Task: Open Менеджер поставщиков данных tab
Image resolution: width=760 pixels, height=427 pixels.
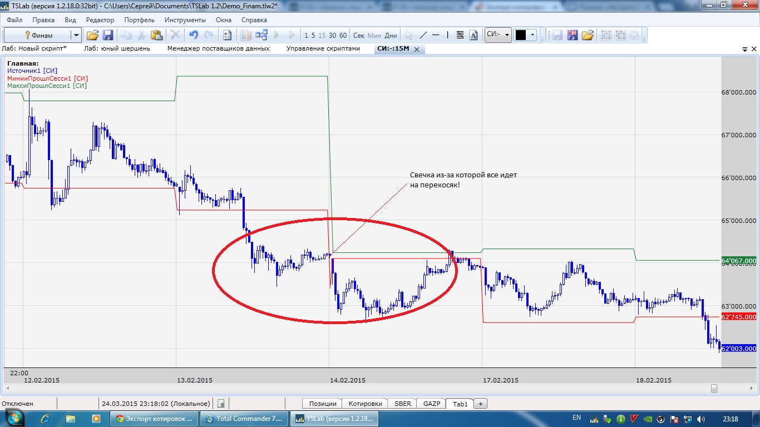Action: pyautogui.click(x=219, y=48)
